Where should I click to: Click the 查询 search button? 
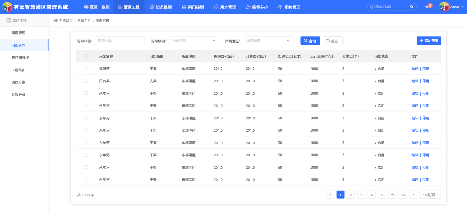click(x=310, y=41)
